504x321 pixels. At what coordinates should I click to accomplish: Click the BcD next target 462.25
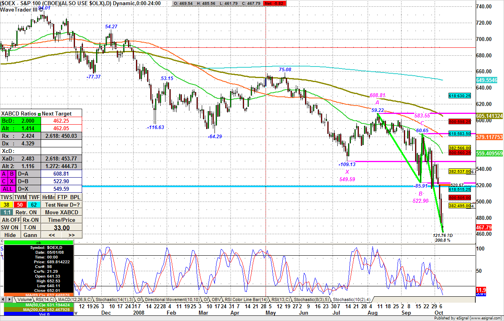[x=62, y=121]
